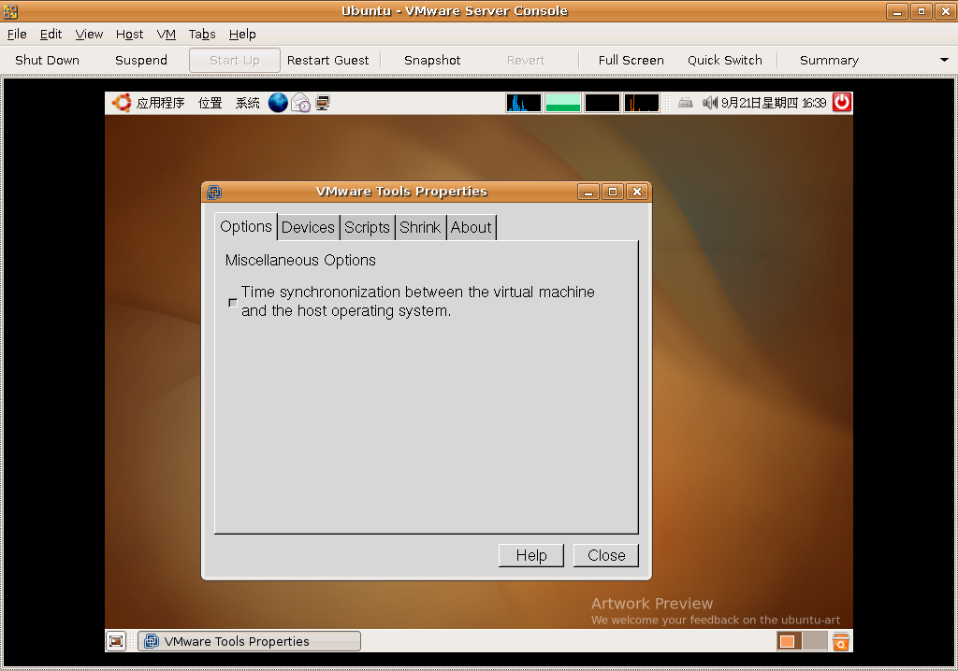The height and width of the screenshot is (671, 958).
Task: Click the VMware Tools Properties titlebar icon
Action: pyautogui.click(x=214, y=192)
